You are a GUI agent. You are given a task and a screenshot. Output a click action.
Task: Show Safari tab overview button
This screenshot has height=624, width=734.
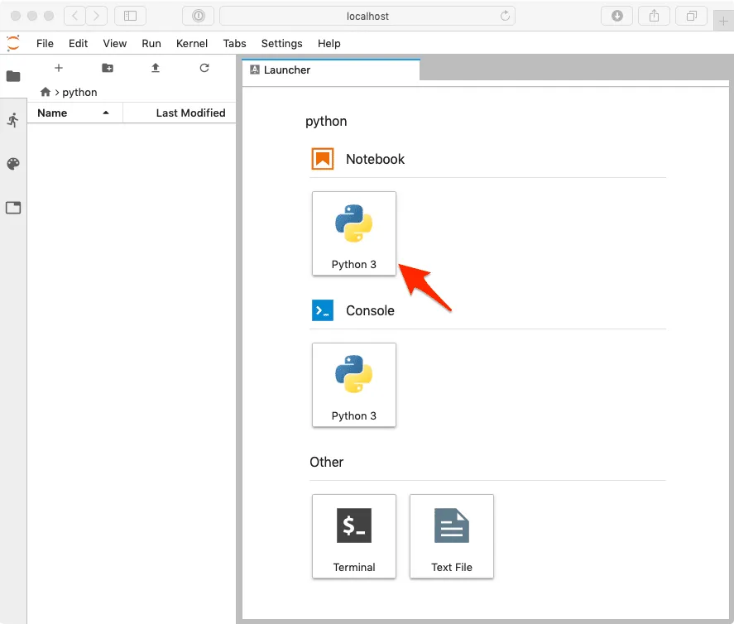tap(692, 16)
